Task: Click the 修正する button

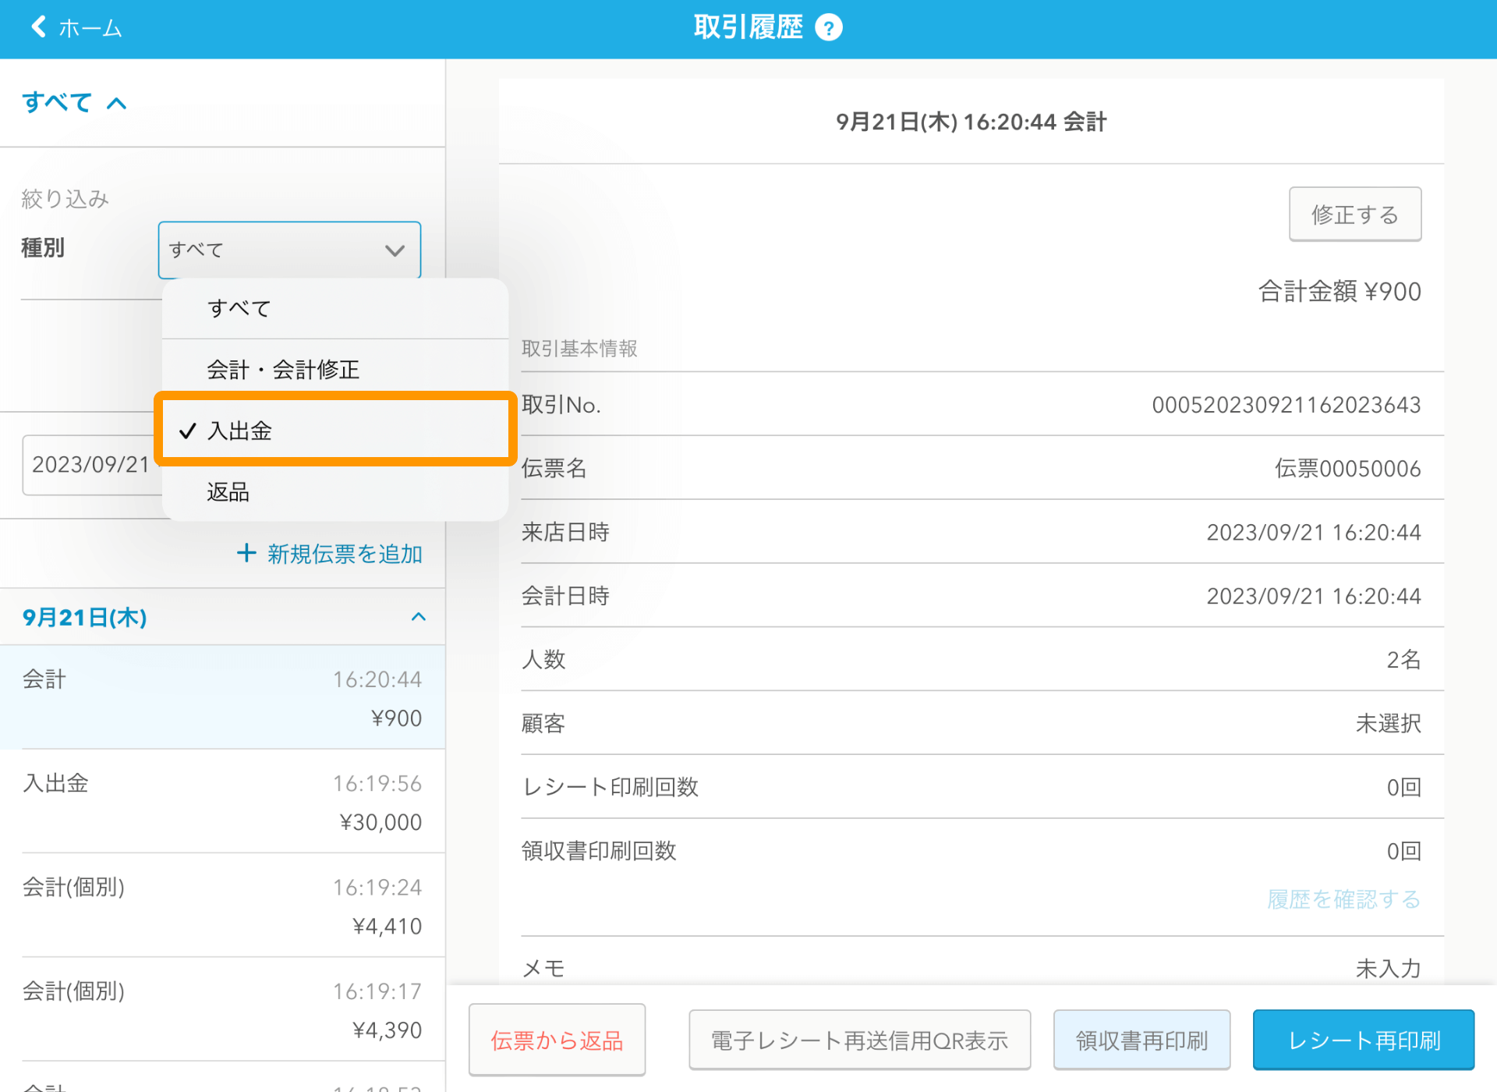Action: 1354,214
